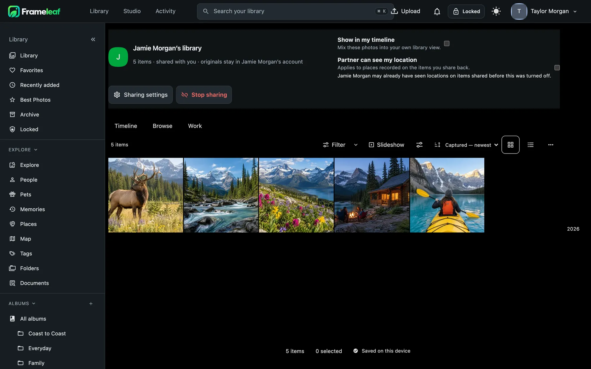Open display options sliders icon beside Slideshow
The height and width of the screenshot is (369, 591).
(419, 145)
